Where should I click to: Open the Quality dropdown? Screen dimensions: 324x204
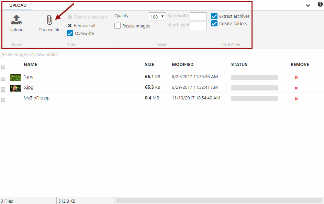[x=157, y=17]
